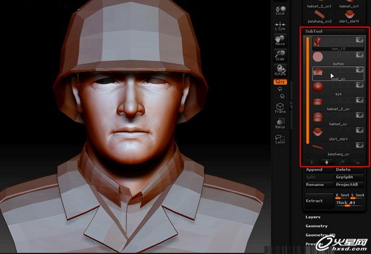This screenshot has height=254, width=371.
Task: Click the move-down bent arrow button
Action: pos(357,163)
